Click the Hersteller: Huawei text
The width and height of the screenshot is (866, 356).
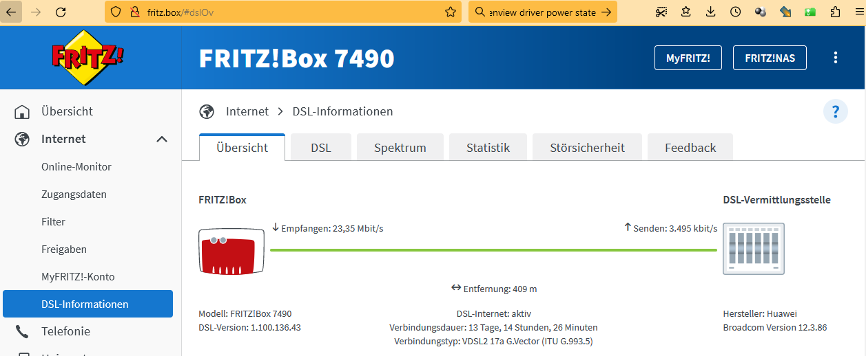tap(760, 313)
